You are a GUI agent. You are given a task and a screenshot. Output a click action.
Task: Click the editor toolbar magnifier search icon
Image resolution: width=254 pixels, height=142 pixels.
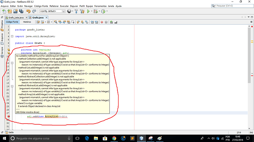56,22
